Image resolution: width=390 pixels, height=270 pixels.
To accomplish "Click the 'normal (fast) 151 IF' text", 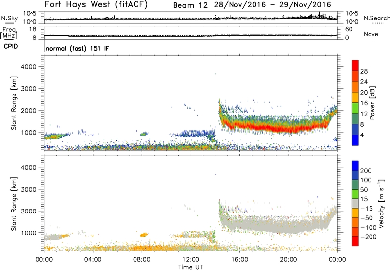I will point(78,48).
